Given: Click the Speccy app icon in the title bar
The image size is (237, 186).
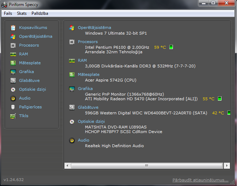Looking at the screenshot, I should click(4, 5).
